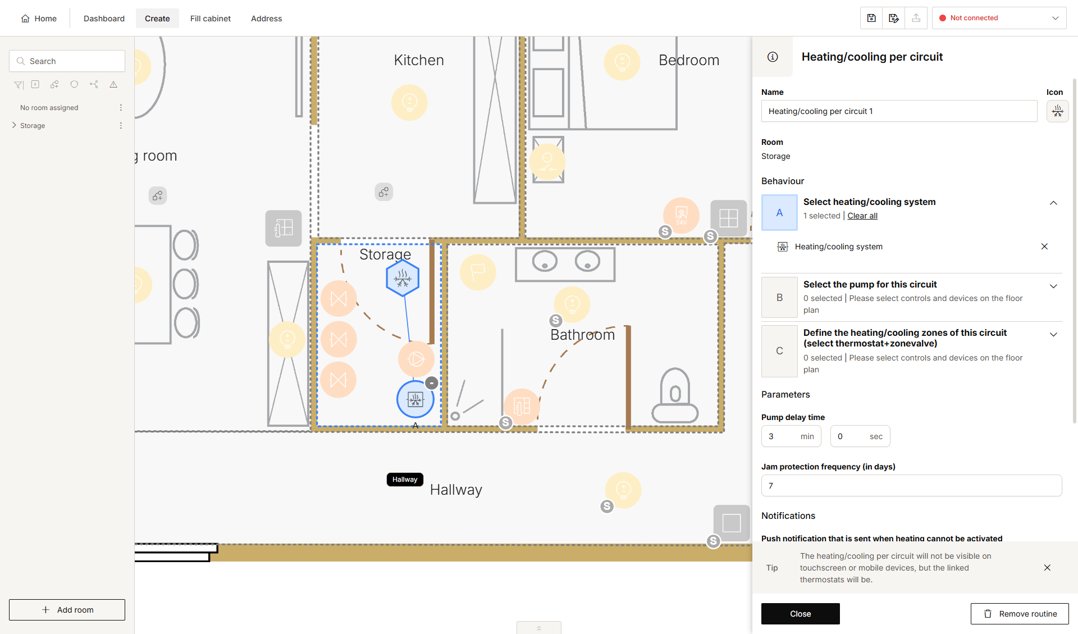1078x634 pixels.
Task: Select the blue circled heating system device
Action: click(415, 399)
